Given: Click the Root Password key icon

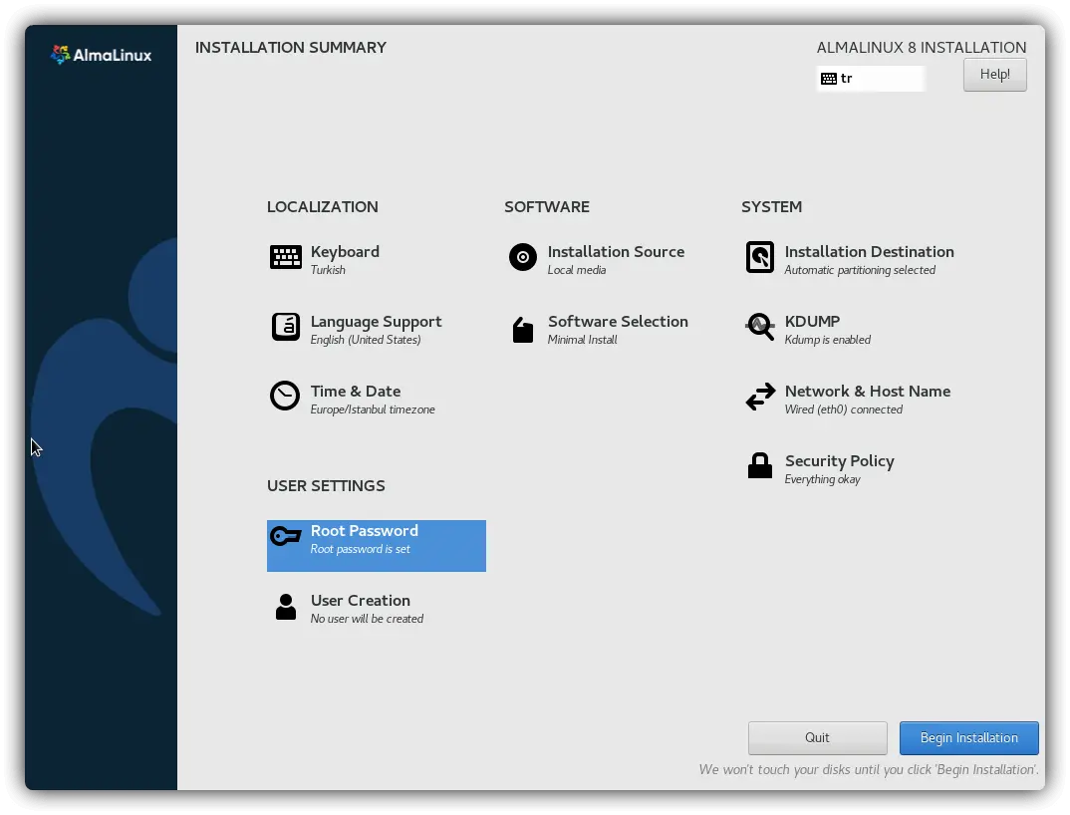Looking at the screenshot, I should (285, 536).
